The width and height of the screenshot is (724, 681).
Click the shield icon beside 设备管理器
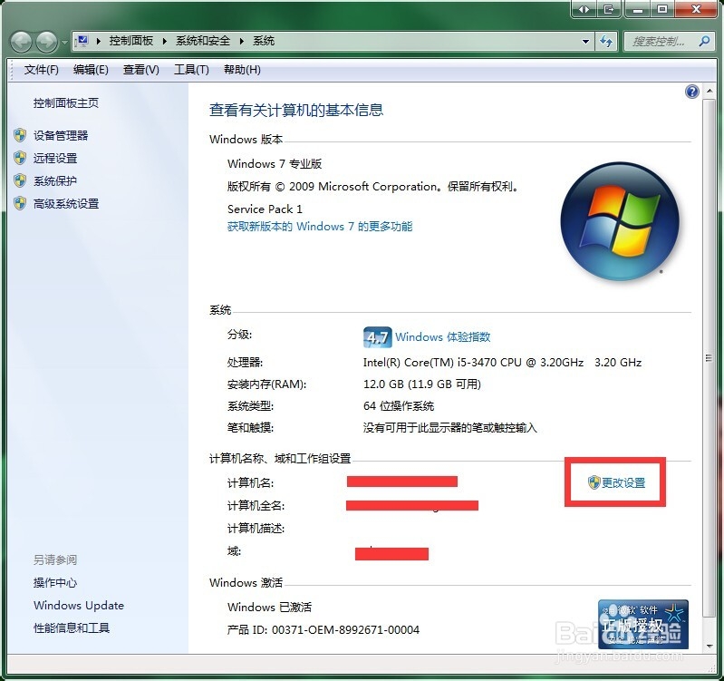20,135
